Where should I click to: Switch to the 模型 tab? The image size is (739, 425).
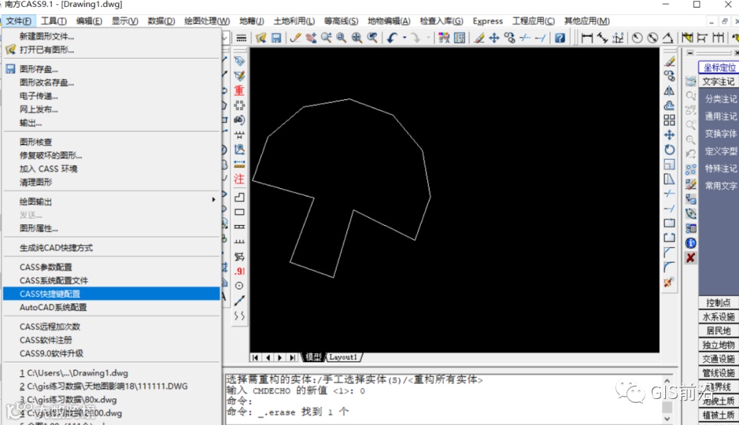tap(313, 357)
